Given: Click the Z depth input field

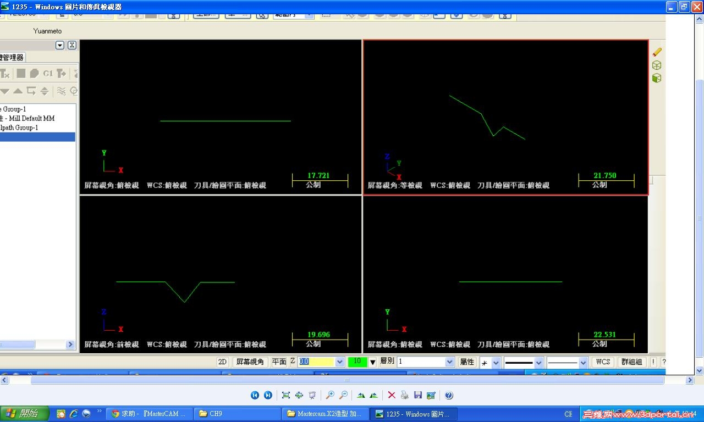Looking at the screenshot, I should pos(316,362).
